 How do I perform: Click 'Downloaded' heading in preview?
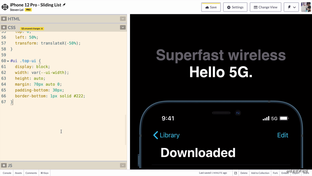coord(198,153)
